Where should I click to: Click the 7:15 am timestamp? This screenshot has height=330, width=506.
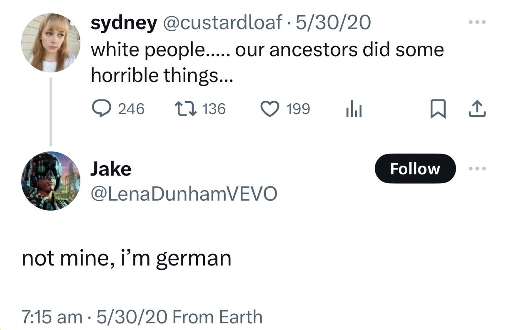pyautogui.click(x=52, y=317)
